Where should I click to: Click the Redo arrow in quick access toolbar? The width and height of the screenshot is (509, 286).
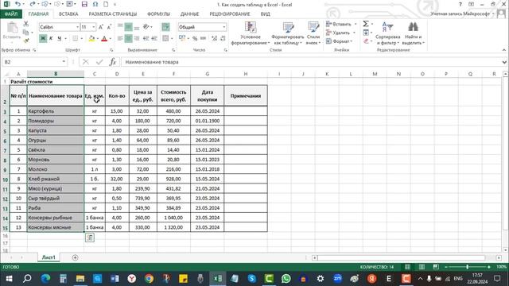[32, 4]
